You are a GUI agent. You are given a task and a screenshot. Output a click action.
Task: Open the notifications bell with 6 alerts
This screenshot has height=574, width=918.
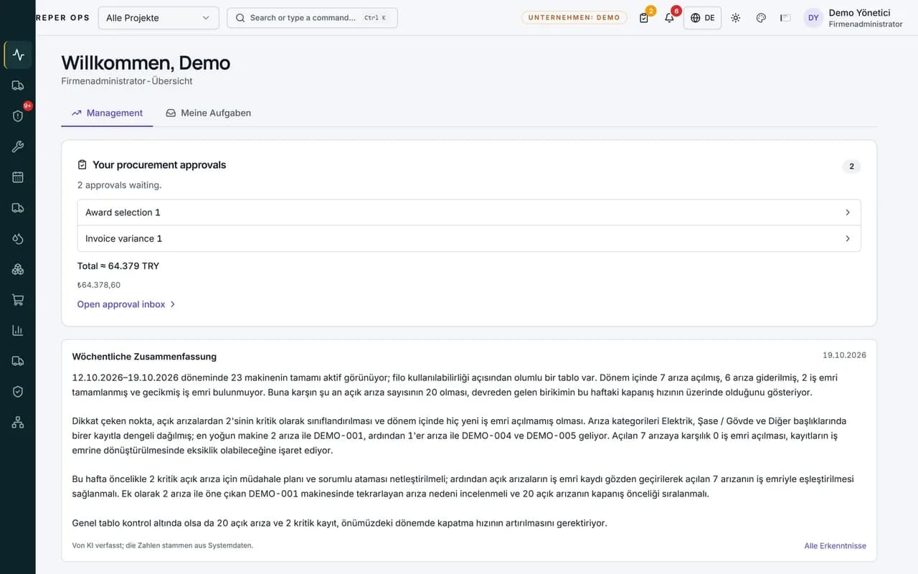coord(669,18)
